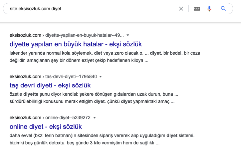Open result 'taş devri diyeti - ekşi sözlük'
Image resolution: width=241 pixels, height=152 pixels.
pos(50,85)
